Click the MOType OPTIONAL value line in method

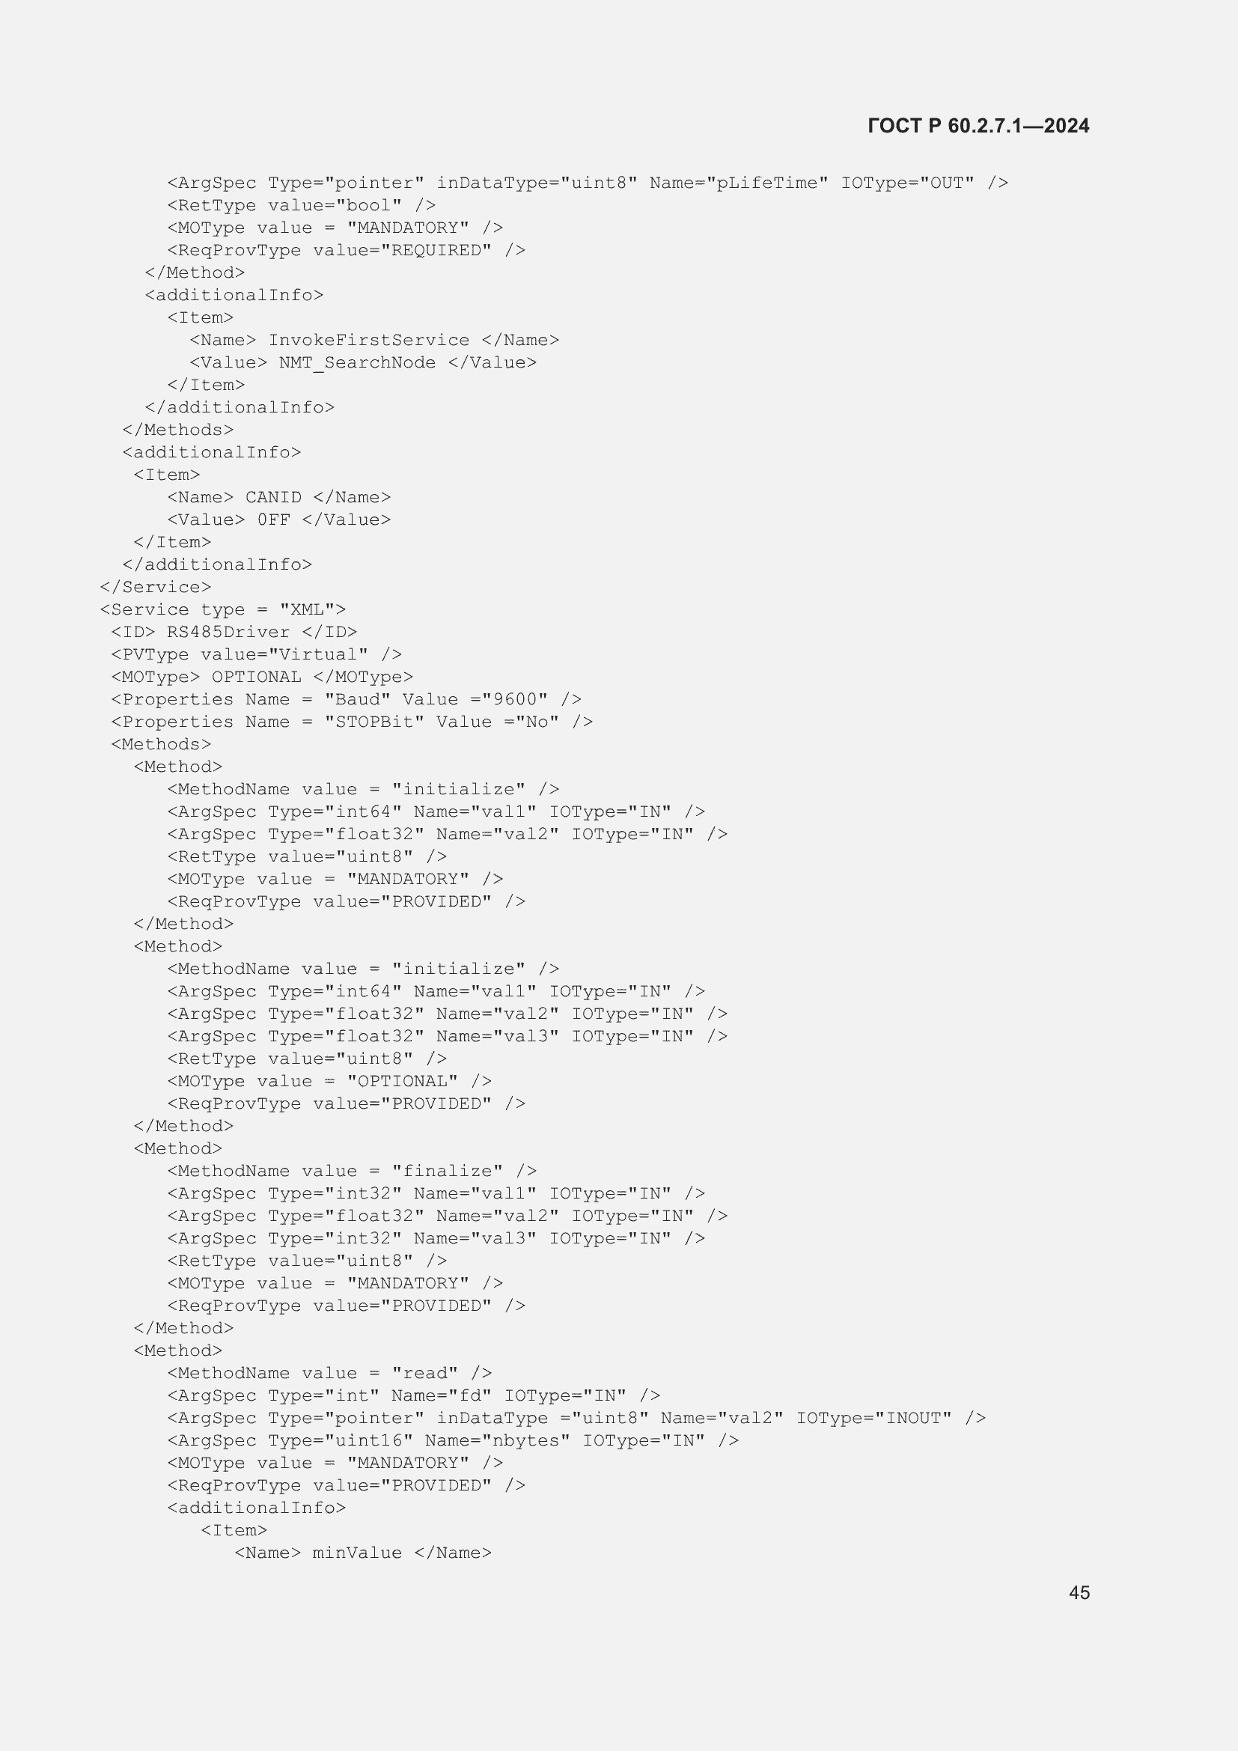click(x=329, y=1082)
